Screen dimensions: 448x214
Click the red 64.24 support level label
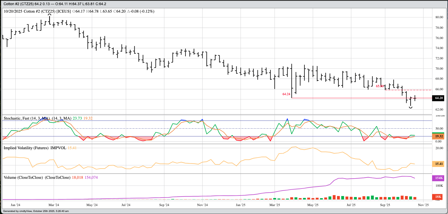286,94
